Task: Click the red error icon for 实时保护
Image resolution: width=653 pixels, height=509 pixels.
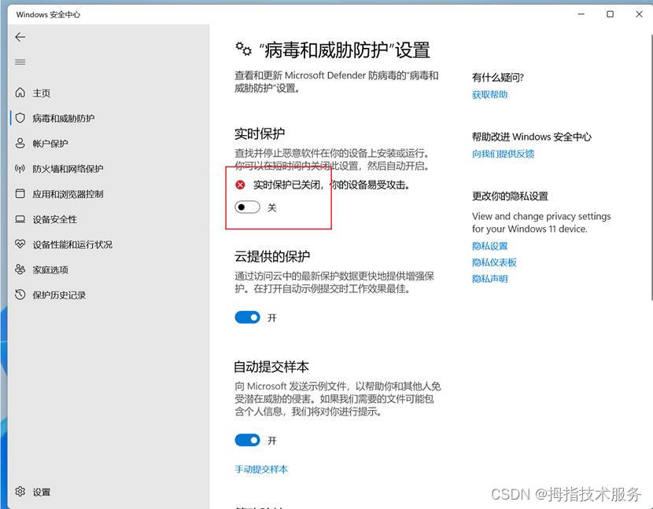Action: [x=240, y=185]
